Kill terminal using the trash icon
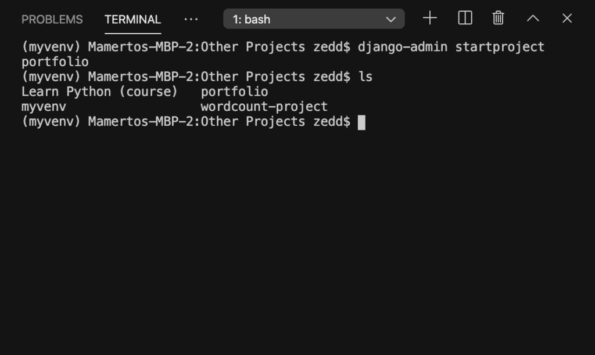The width and height of the screenshot is (595, 355). tap(498, 18)
